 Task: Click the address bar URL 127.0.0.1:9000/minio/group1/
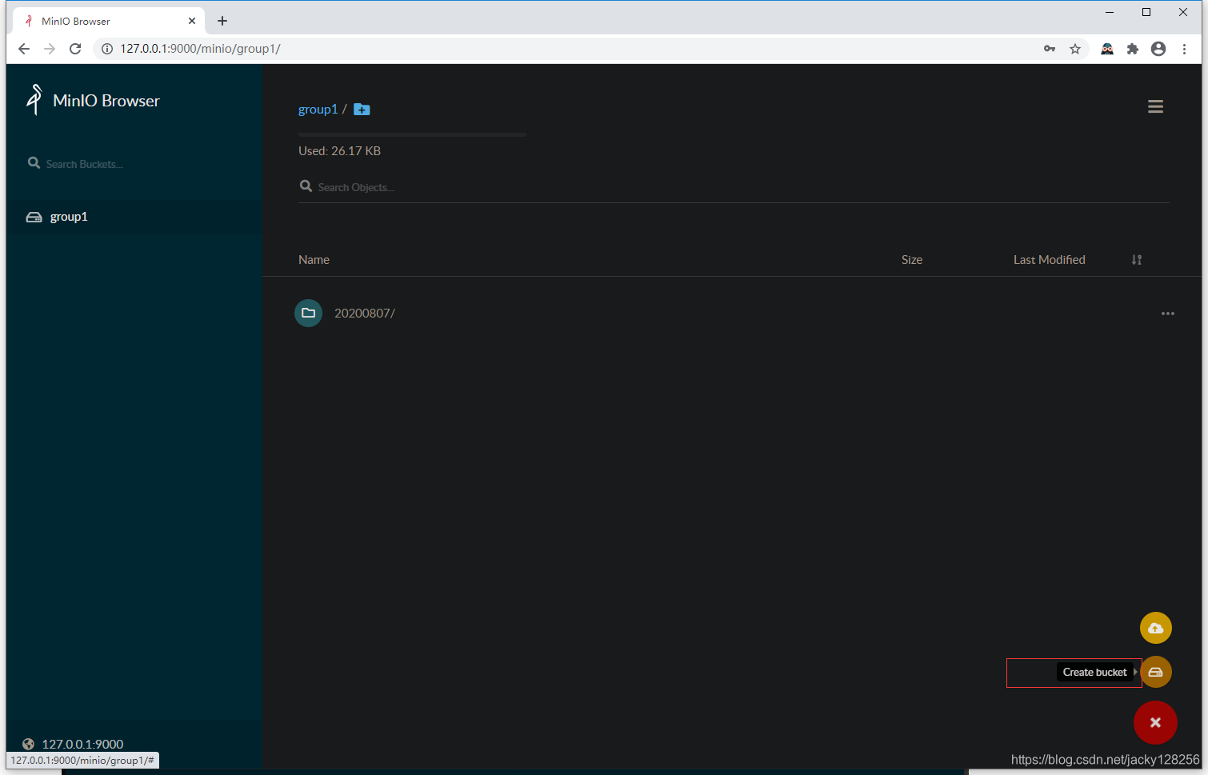tap(200, 49)
